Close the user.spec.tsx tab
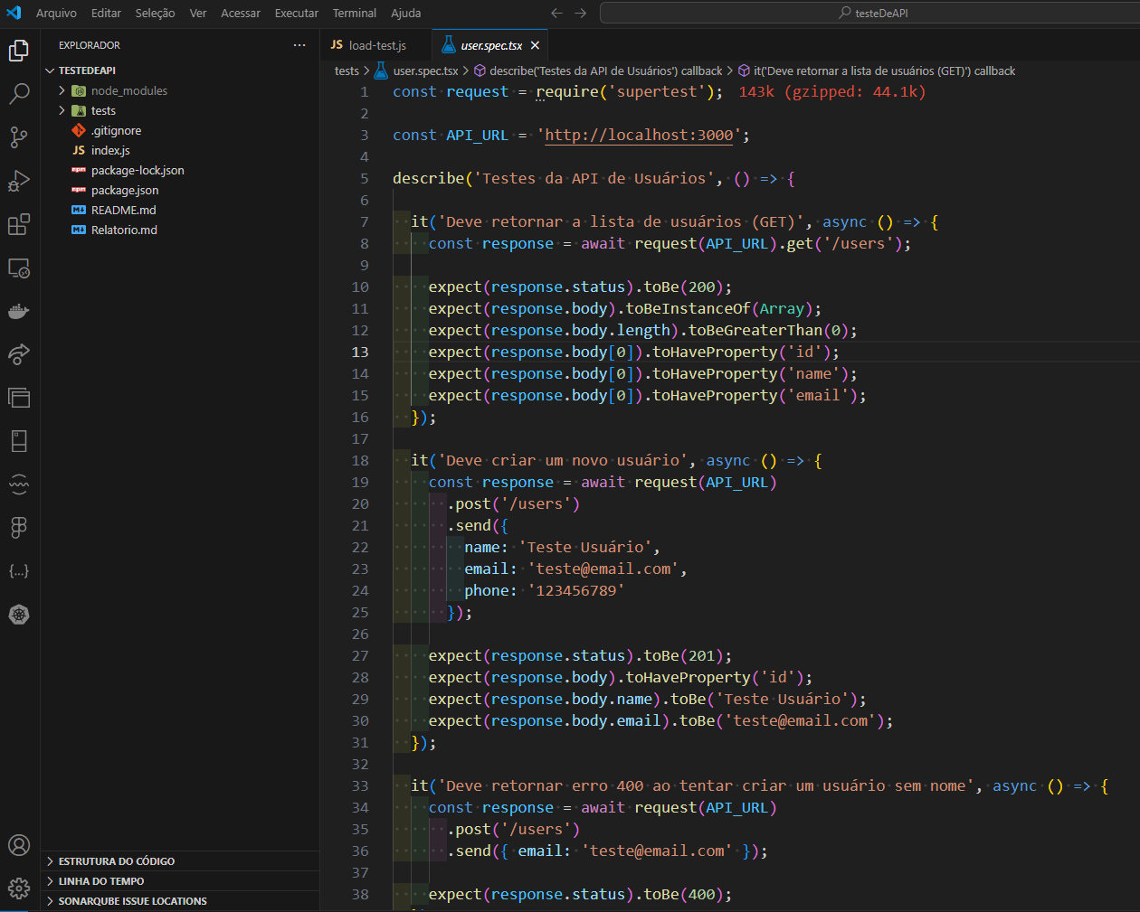 tap(535, 45)
